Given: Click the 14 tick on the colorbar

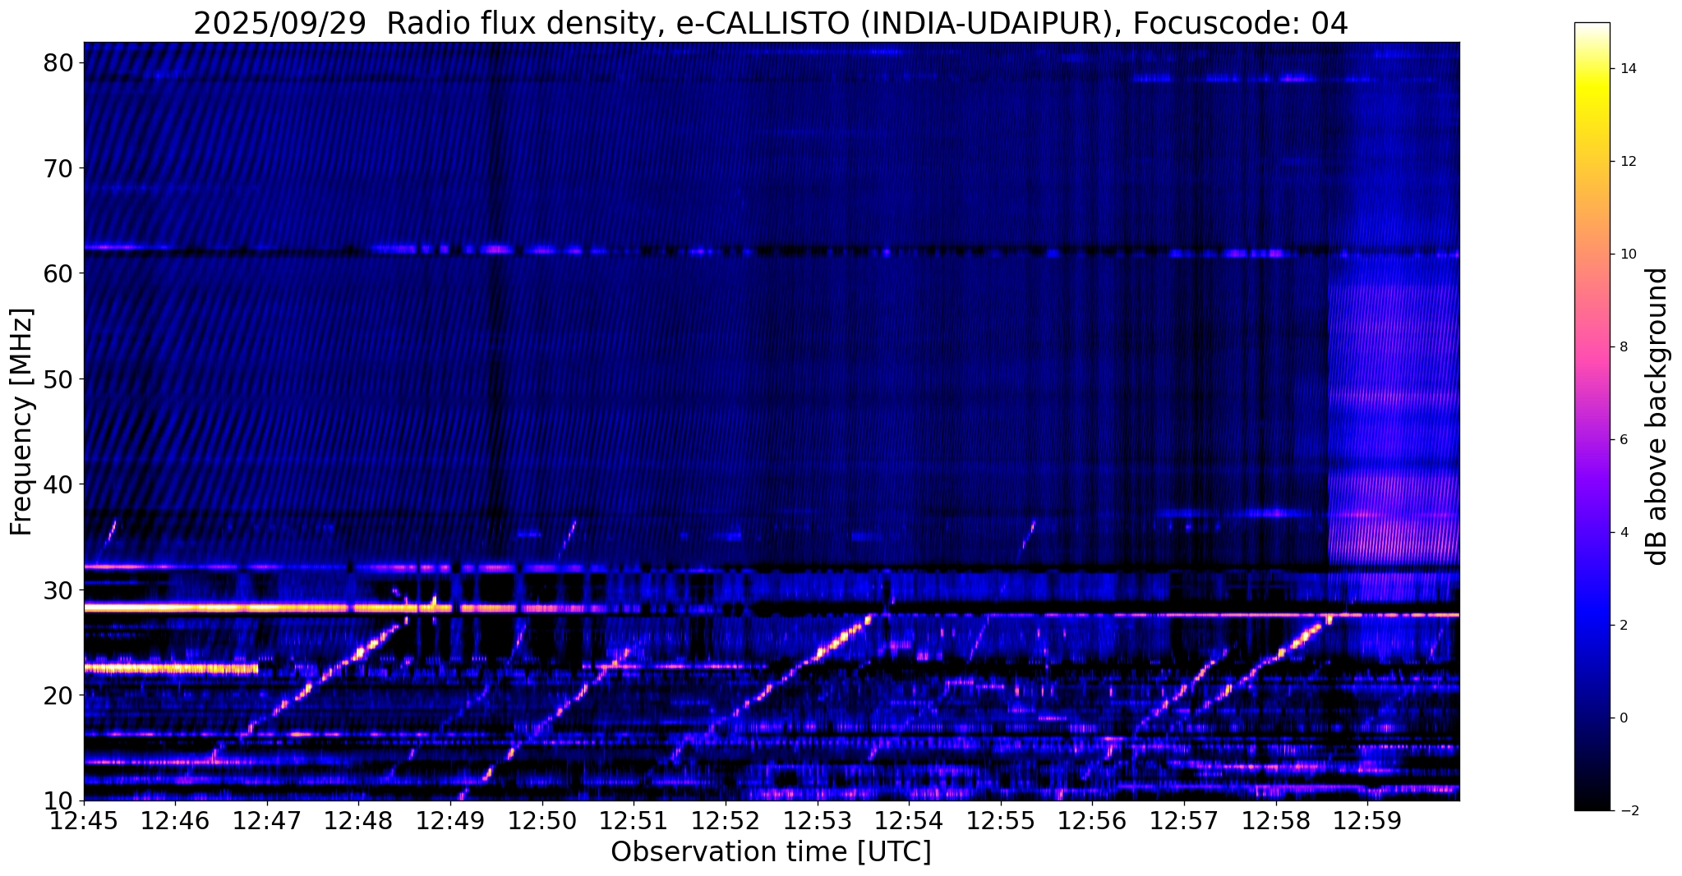Looking at the screenshot, I should (x=1627, y=69).
